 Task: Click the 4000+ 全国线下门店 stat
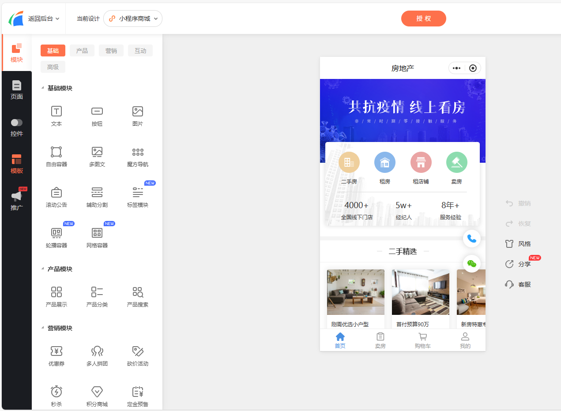pyautogui.click(x=357, y=211)
